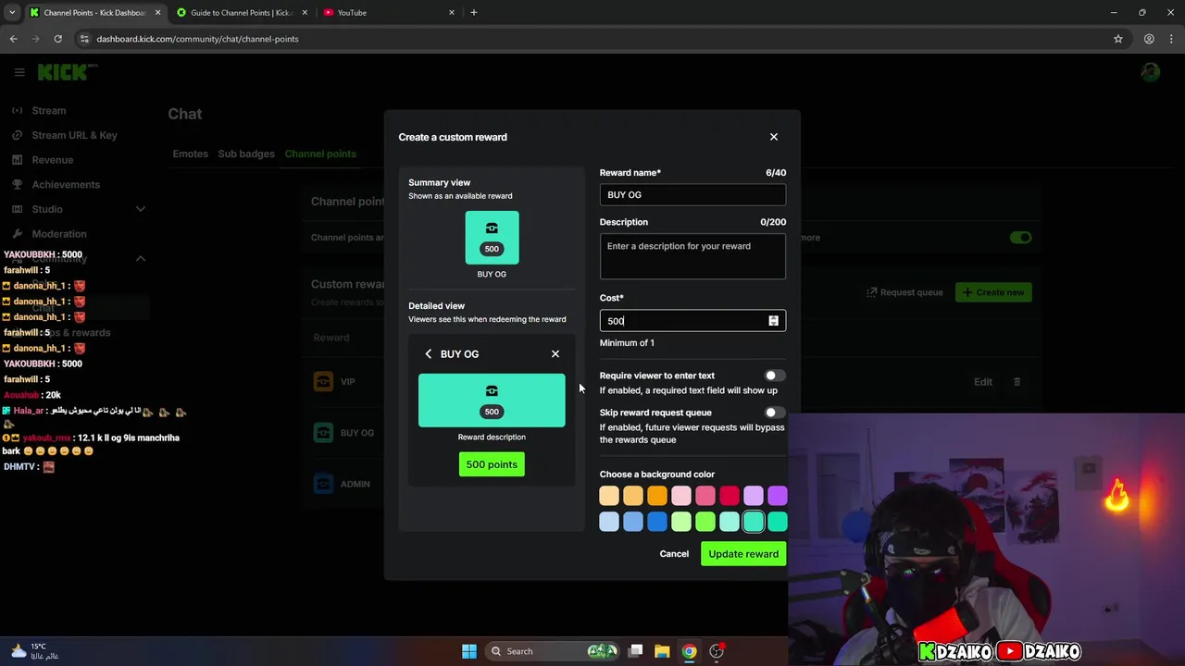Select the Channel points tab
The height and width of the screenshot is (666, 1185).
pyautogui.click(x=320, y=154)
